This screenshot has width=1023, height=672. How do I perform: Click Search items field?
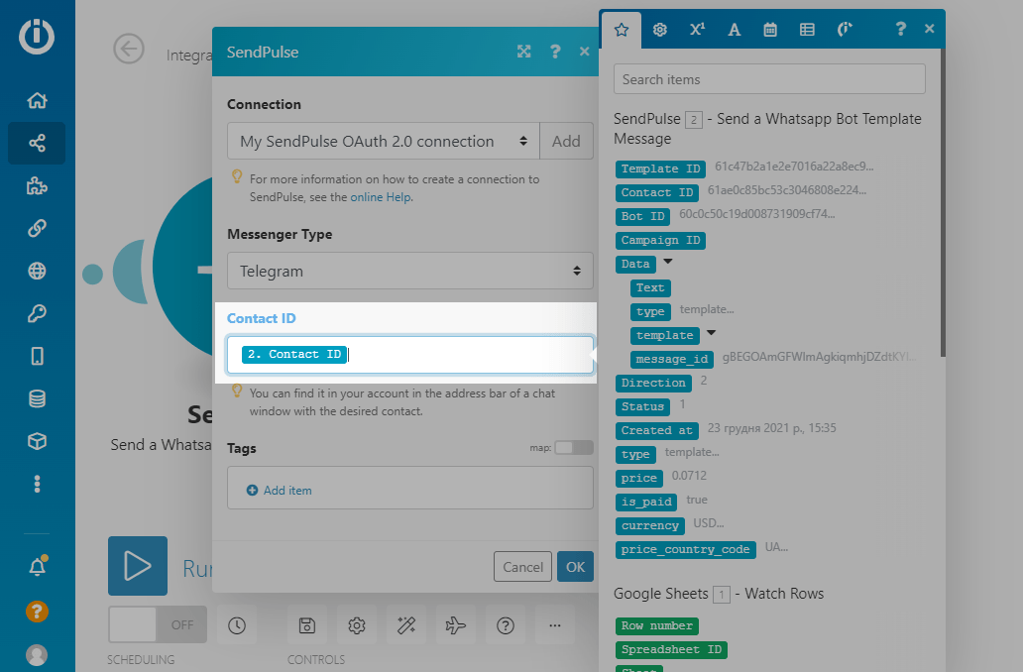click(769, 79)
